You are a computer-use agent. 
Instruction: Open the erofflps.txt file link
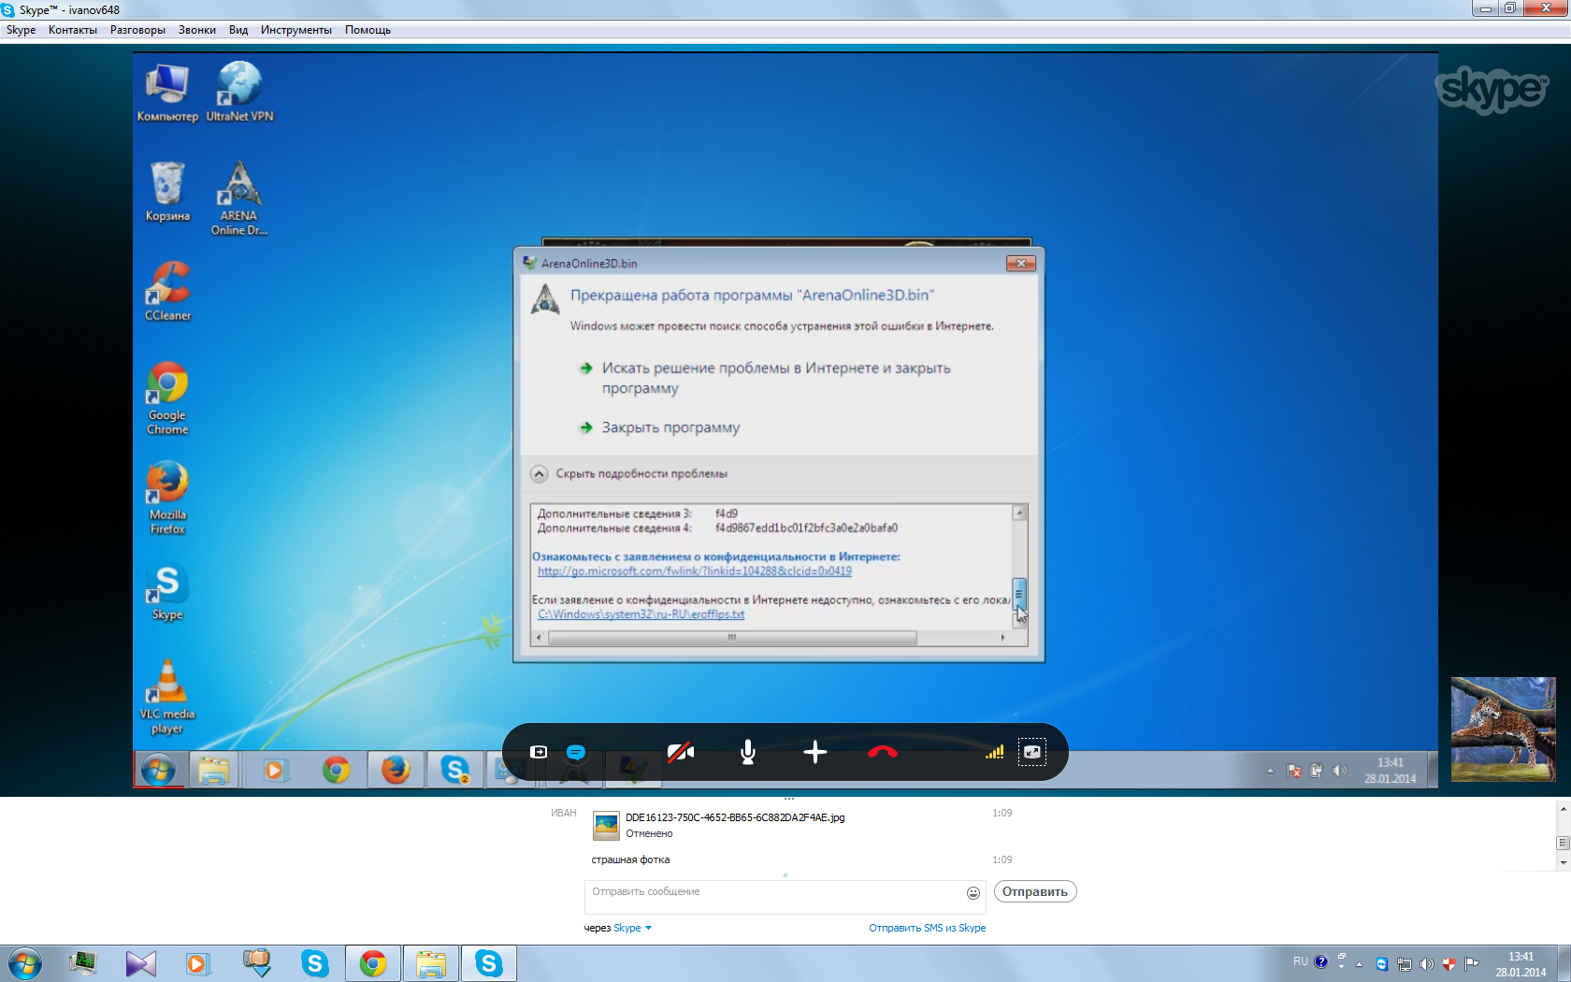[641, 614]
